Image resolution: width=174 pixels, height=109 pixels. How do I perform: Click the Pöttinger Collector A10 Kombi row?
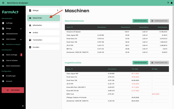click(x=117, y=98)
